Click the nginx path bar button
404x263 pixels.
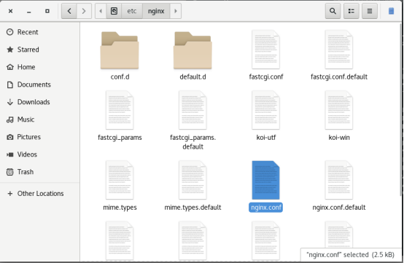(x=156, y=11)
